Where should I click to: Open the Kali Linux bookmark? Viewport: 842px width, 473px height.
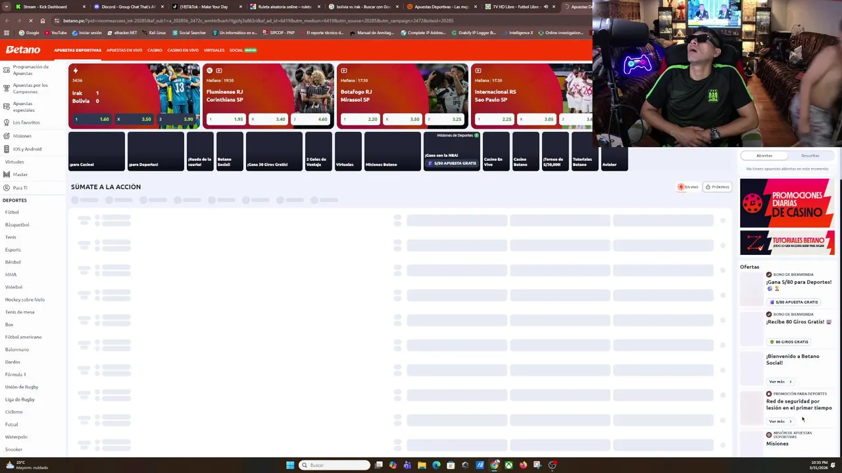[x=153, y=33]
